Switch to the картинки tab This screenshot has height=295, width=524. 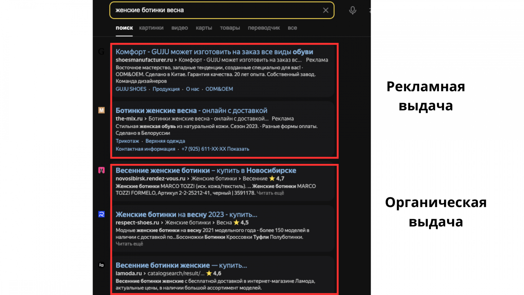151,28
